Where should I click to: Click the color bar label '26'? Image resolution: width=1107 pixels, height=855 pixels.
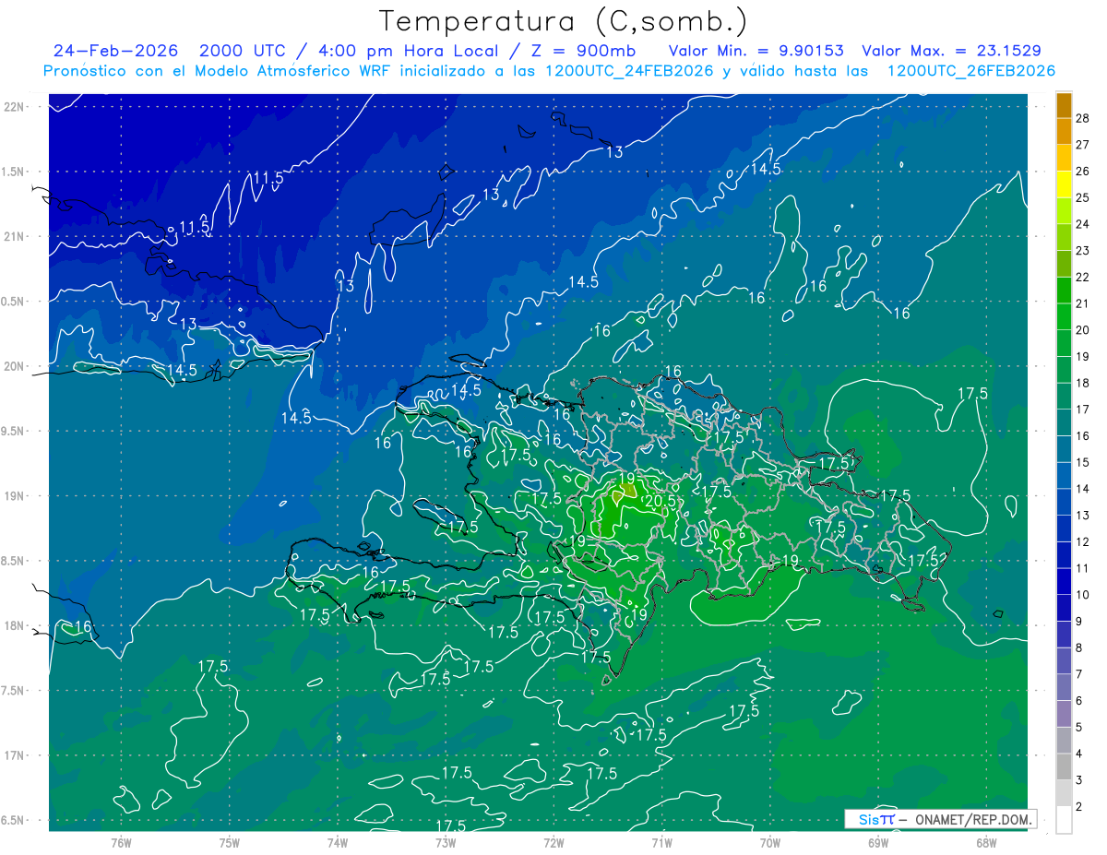tap(1083, 171)
